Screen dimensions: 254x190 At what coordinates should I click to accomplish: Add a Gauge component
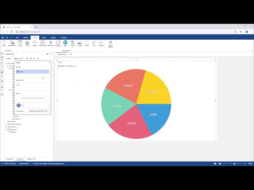35,44
